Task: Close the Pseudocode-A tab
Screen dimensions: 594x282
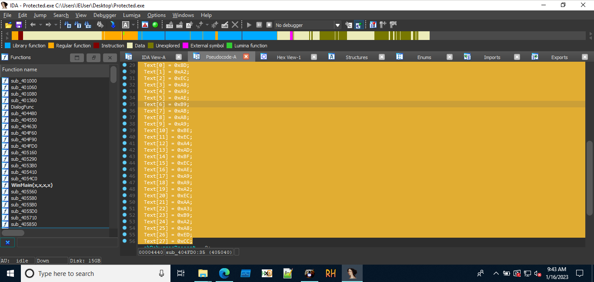Action: (x=246, y=57)
